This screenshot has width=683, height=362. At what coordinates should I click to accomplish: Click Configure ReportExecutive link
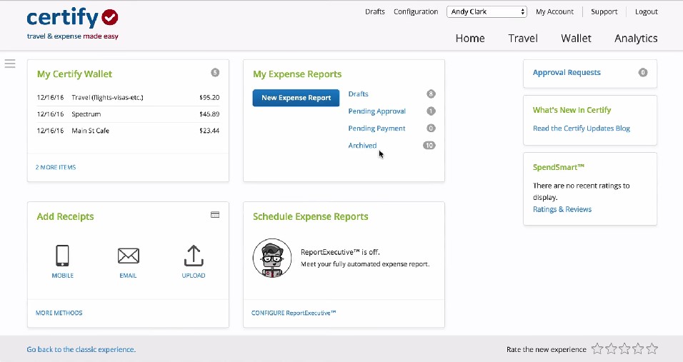[x=294, y=313]
